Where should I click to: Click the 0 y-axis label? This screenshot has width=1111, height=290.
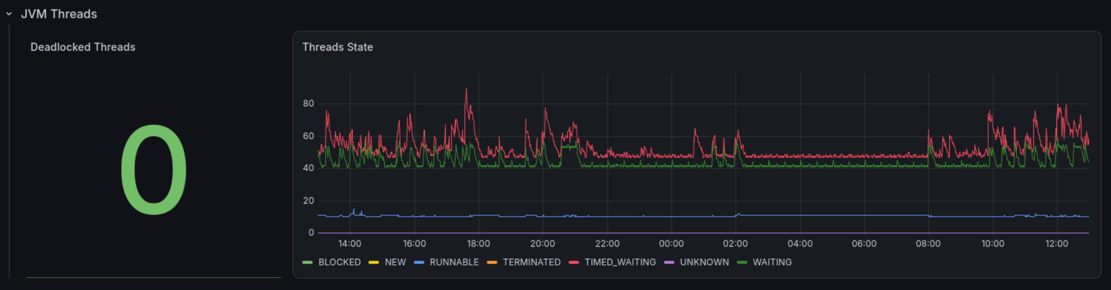point(311,233)
